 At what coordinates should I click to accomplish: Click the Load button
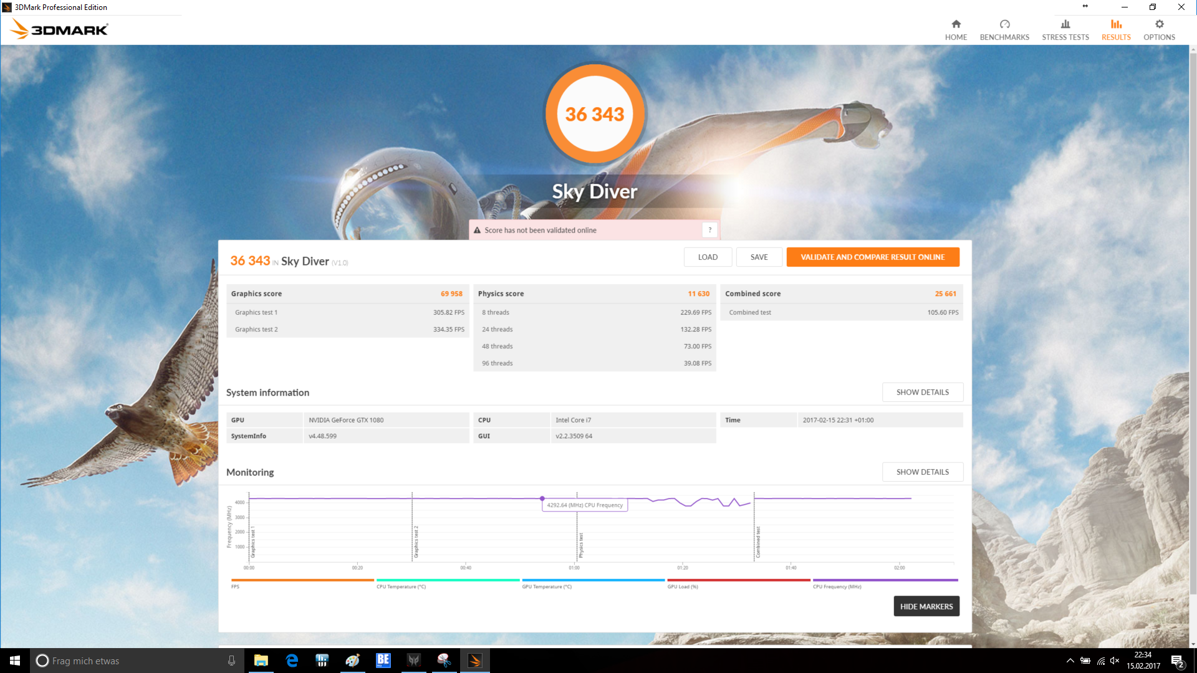coord(708,257)
